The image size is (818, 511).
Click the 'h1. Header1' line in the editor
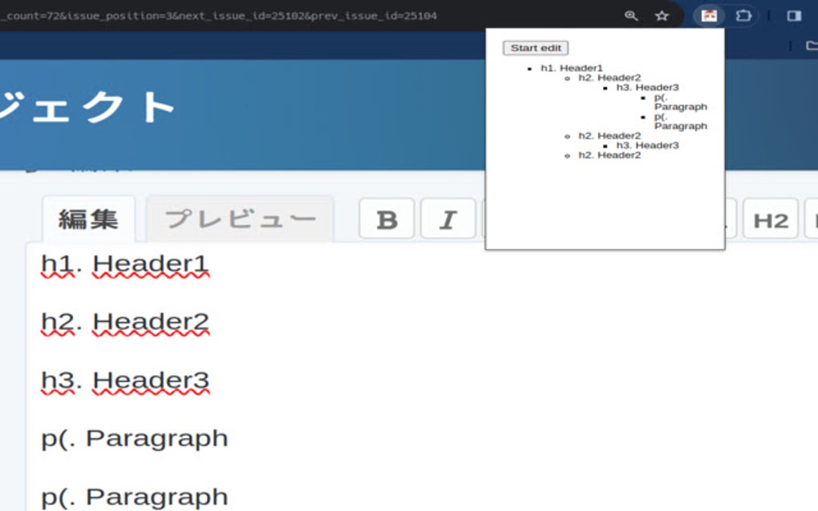[x=126, y=262]
